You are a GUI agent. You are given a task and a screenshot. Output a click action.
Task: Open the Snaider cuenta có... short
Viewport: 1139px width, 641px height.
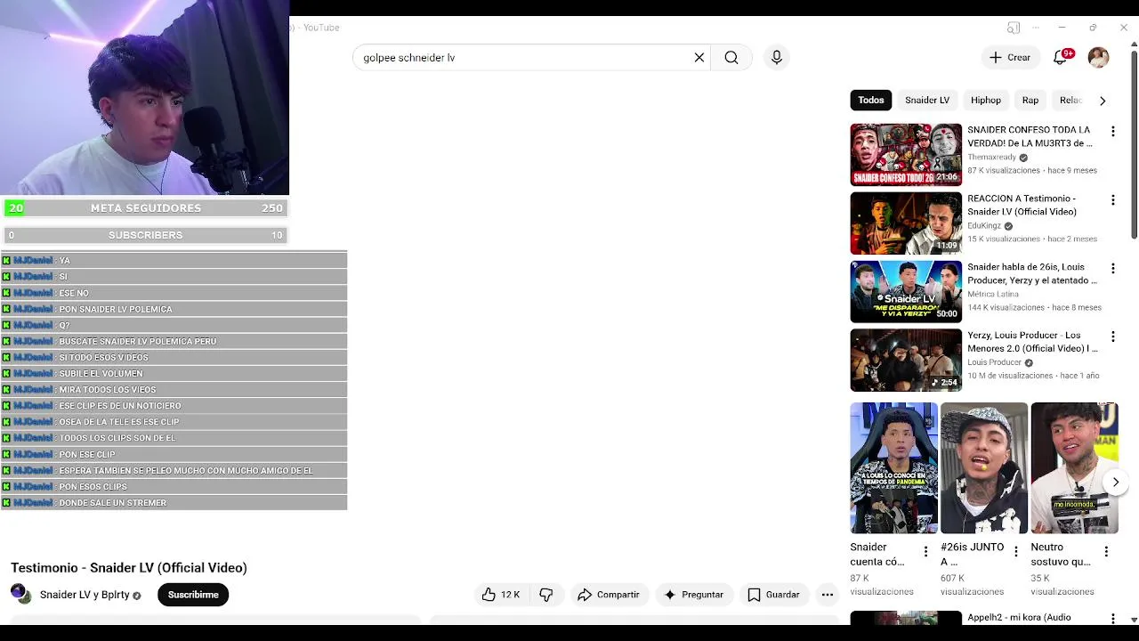[893, 468]
